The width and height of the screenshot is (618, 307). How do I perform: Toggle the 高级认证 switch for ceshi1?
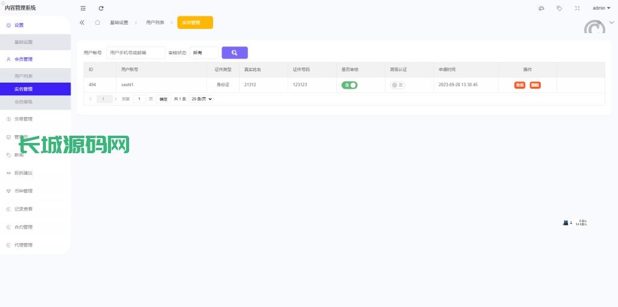[x=397, y=85]
